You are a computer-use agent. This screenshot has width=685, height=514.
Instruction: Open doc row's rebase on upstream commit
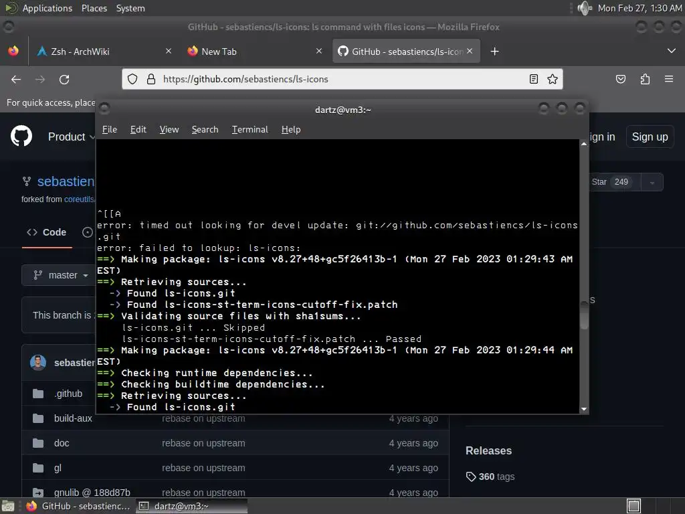pos(203,443)
